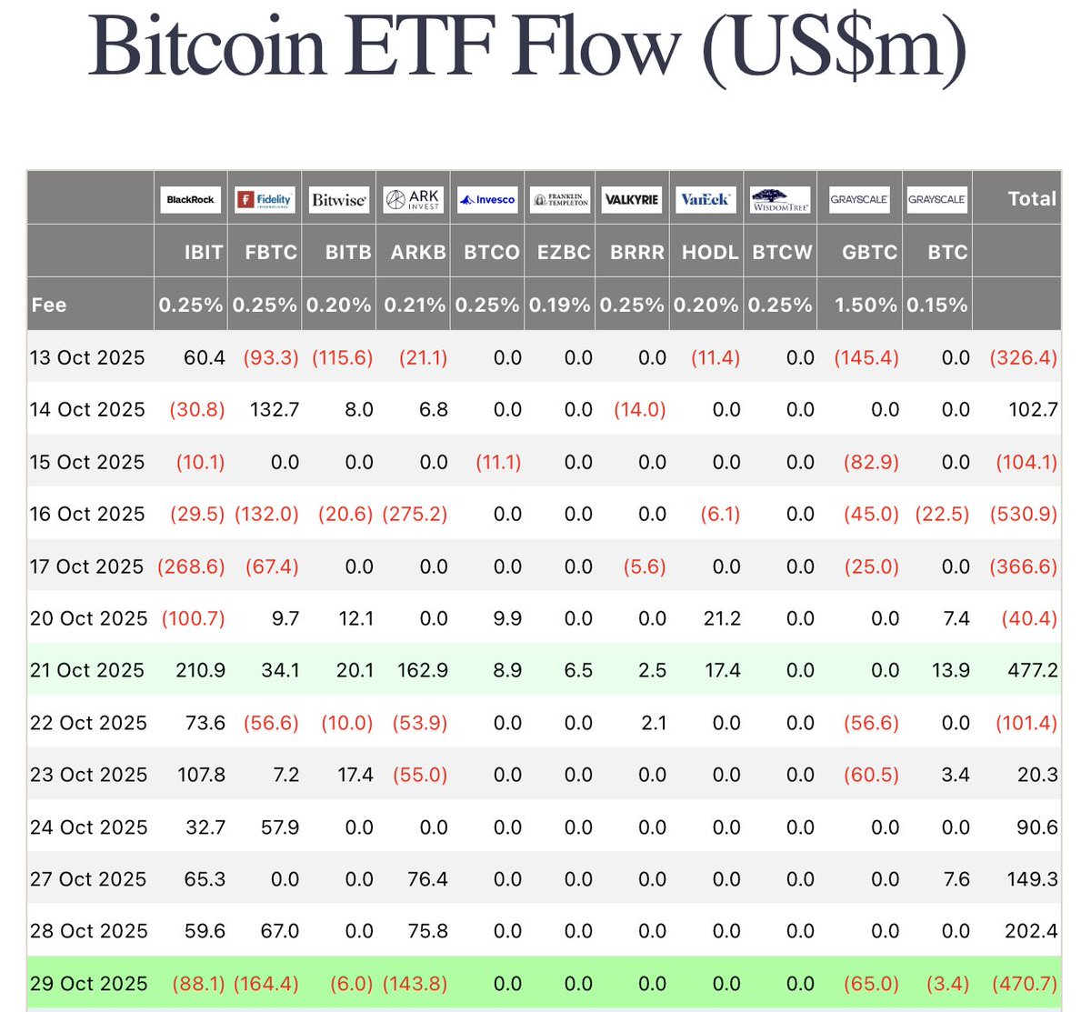Screen dimensions: 1091x1012
Task: Click the WisdomTree logo
Action: (x=780, y=199)
